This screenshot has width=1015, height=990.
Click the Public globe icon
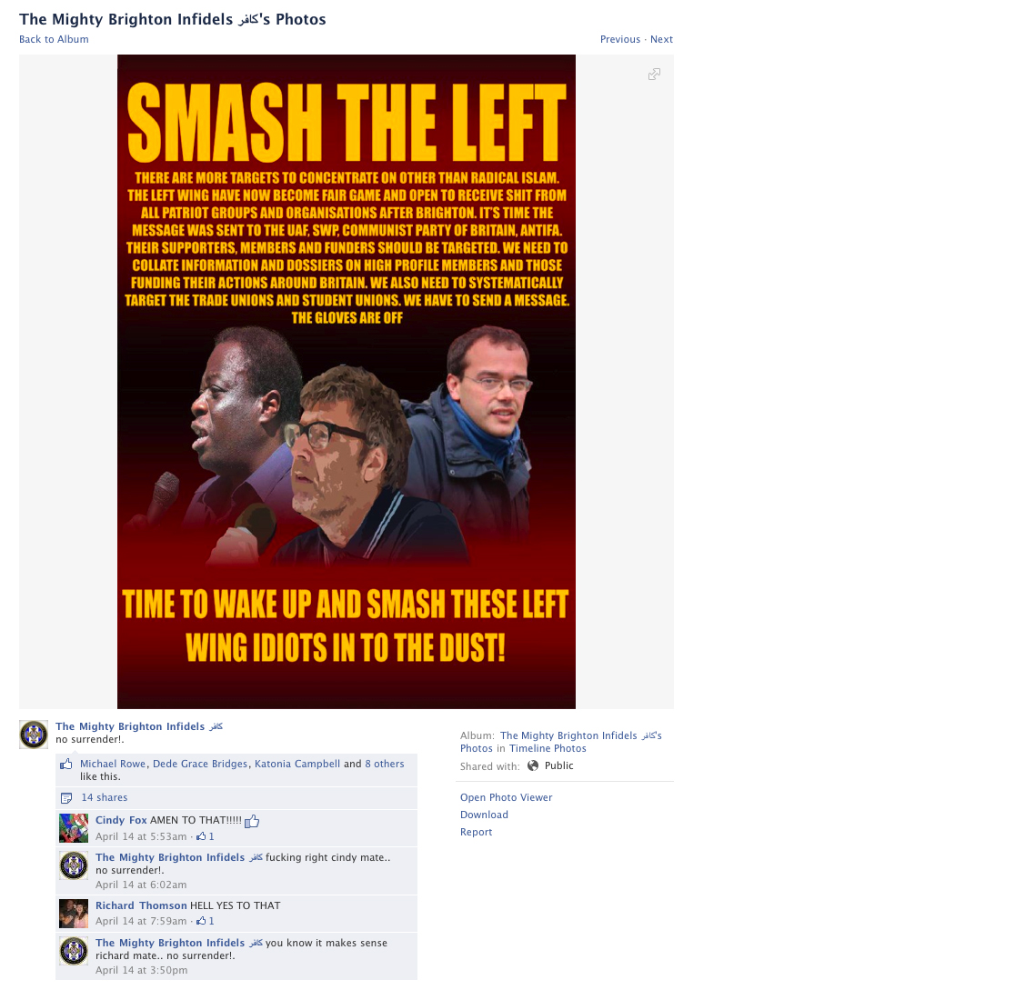(x=533, y=765)
